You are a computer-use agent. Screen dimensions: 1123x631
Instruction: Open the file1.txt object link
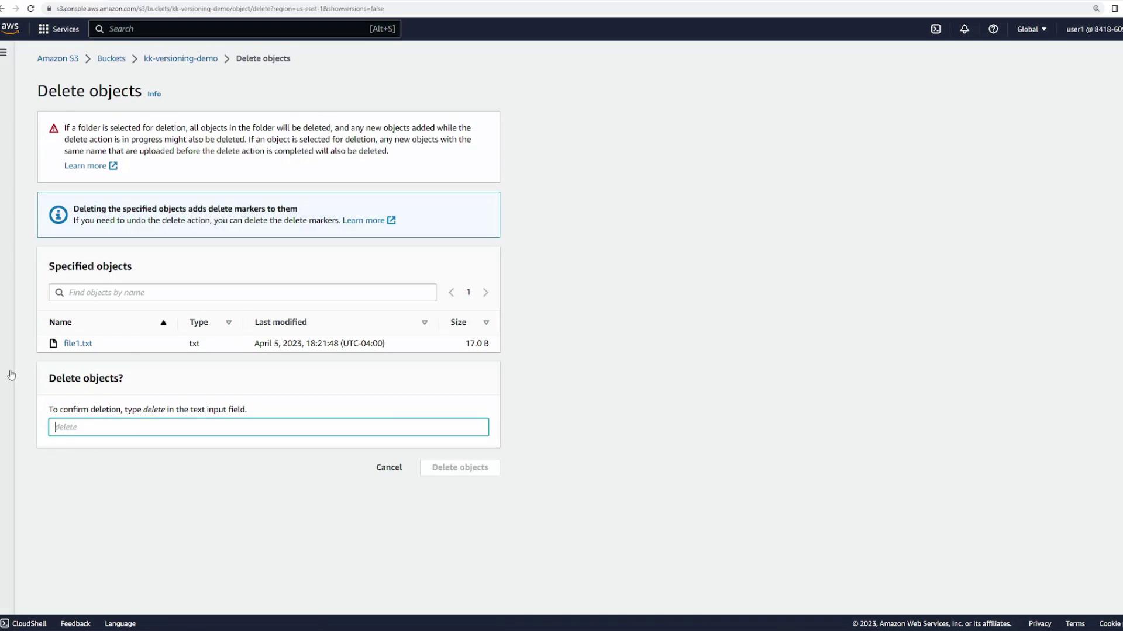coord(78,344)
